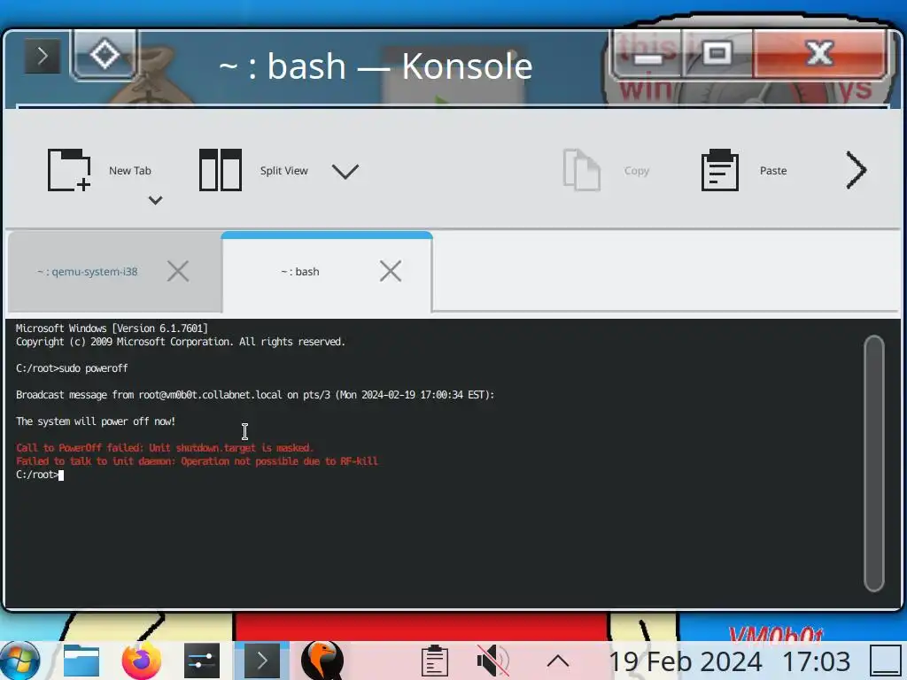Open the clipboard tray icon
907x680 pixels.
434,661
